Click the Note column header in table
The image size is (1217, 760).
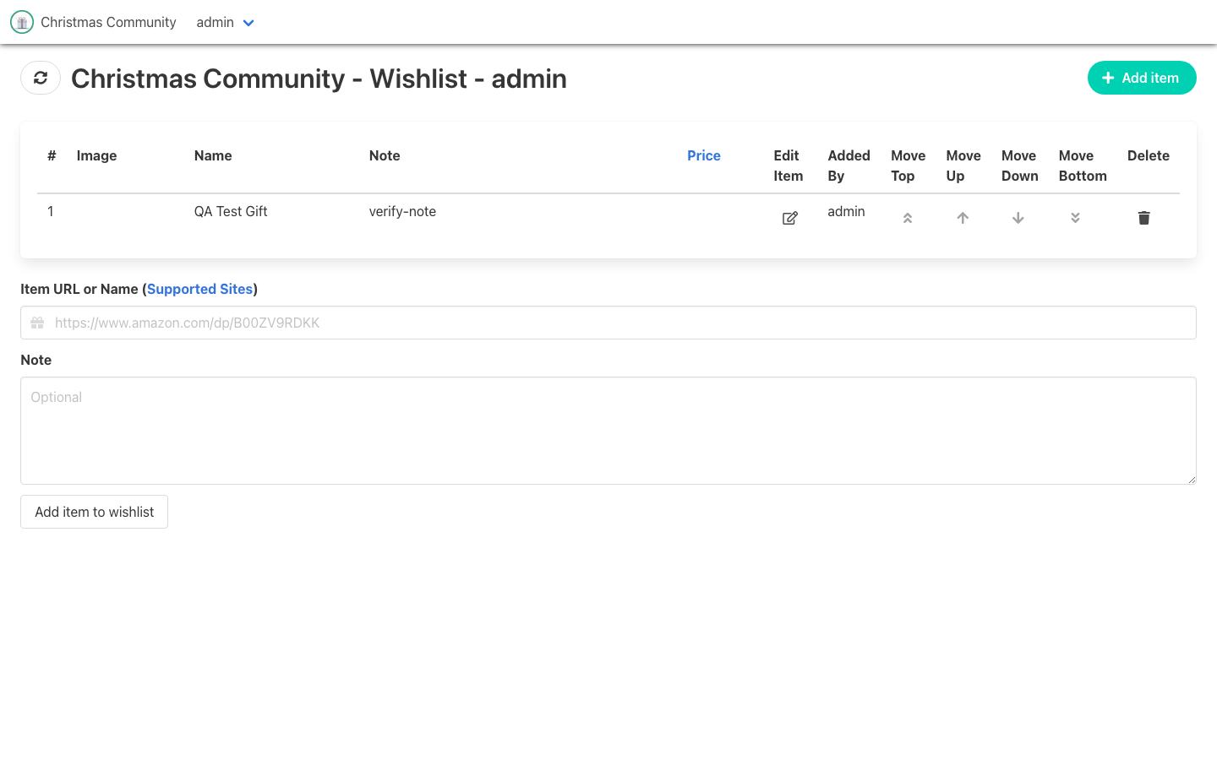click(385, 155)
